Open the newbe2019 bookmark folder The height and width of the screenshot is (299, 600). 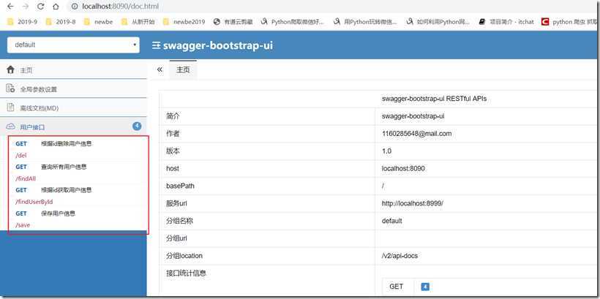pyautogui.click(x=184, y=22)
